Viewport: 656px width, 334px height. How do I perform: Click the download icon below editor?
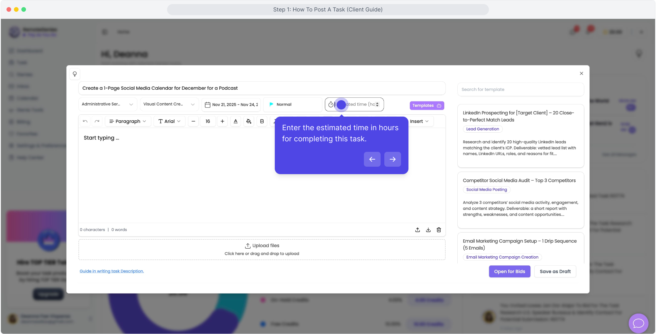point(428,230)
